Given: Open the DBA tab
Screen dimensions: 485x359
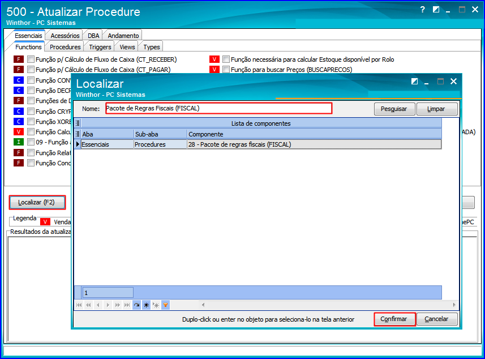Looking at the screenshot, I should [93, 36].
